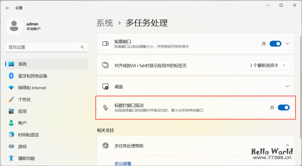Navigate to 系统 via breadcrumb
The height and width of the screenshot is (166, 302).
pos(105,23)
